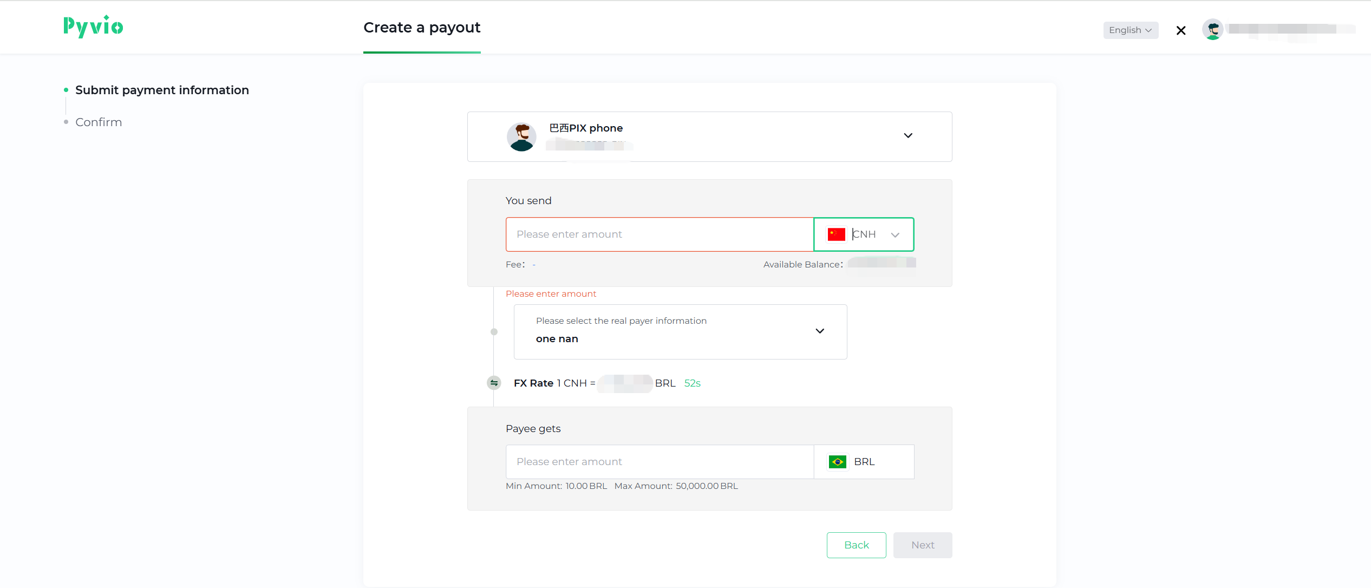Click the user avatar in header

pyautogui.click(x=1212, y=30)
